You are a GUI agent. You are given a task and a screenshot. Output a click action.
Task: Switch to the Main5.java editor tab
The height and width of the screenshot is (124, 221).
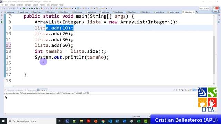click(x=159, y=12)
